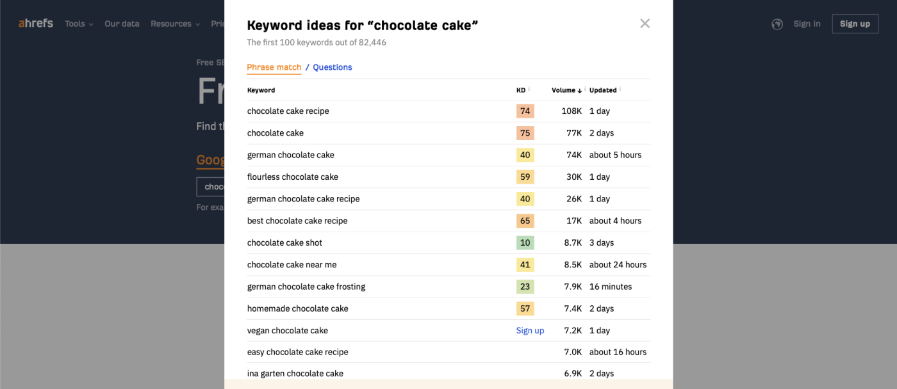This screenshot has height=389, width=897.
Task: Click the ahrefs logo
Action: [36, 24]
